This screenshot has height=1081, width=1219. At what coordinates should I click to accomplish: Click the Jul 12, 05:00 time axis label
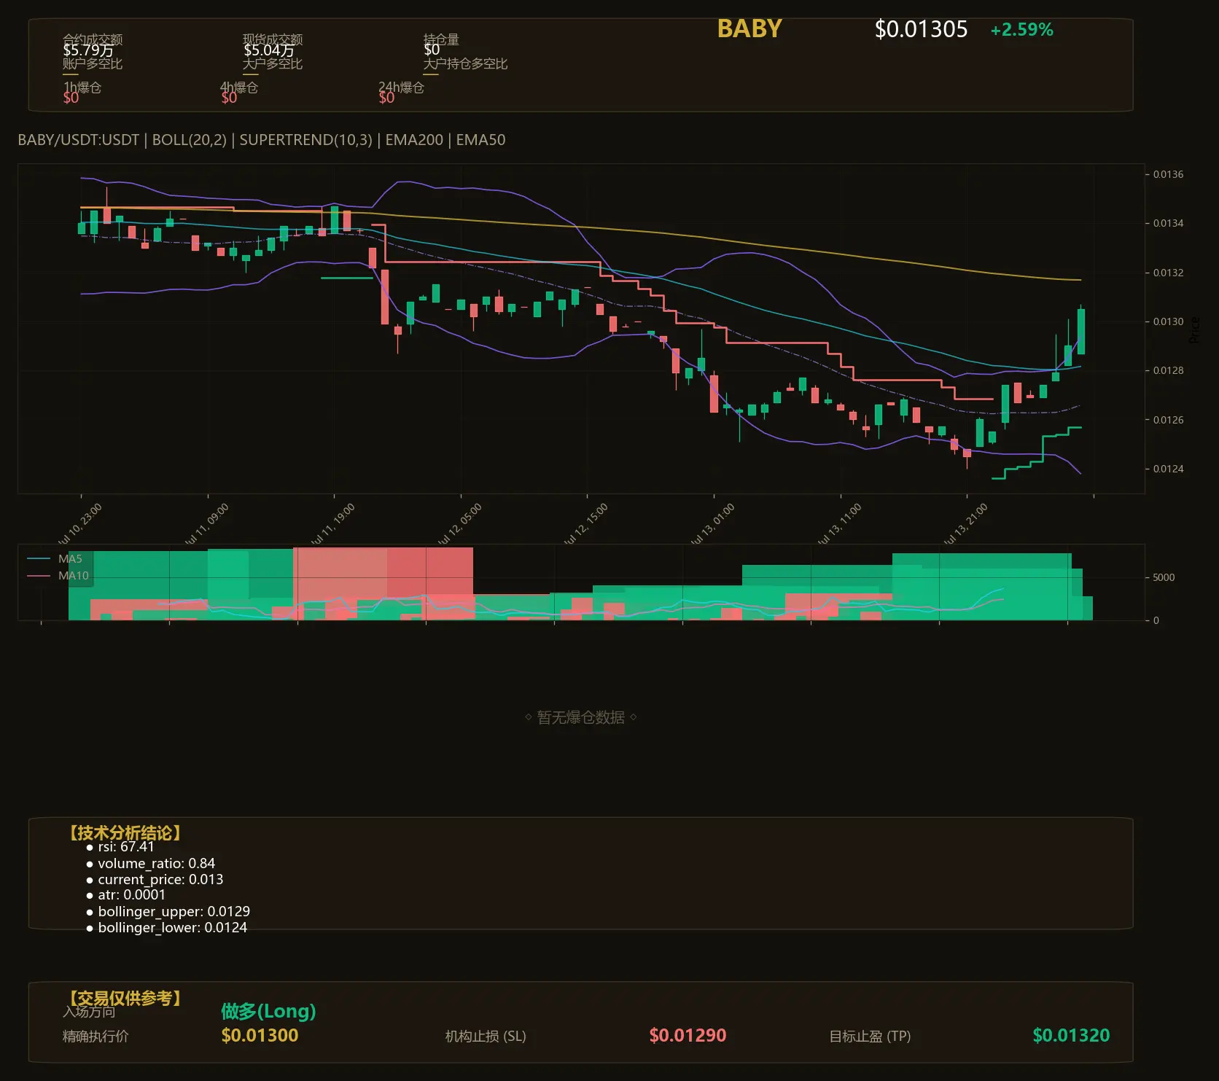point(459,524)
